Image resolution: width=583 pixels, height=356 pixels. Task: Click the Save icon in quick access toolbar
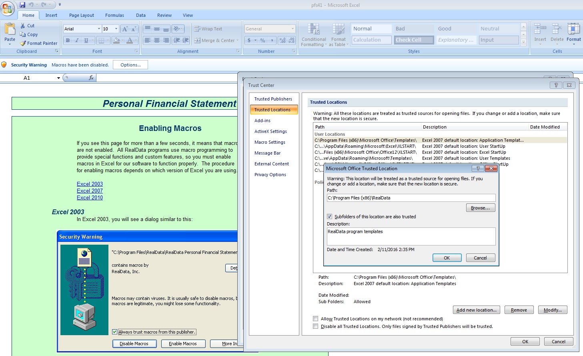pyautogui.click(x=22, y=5)
